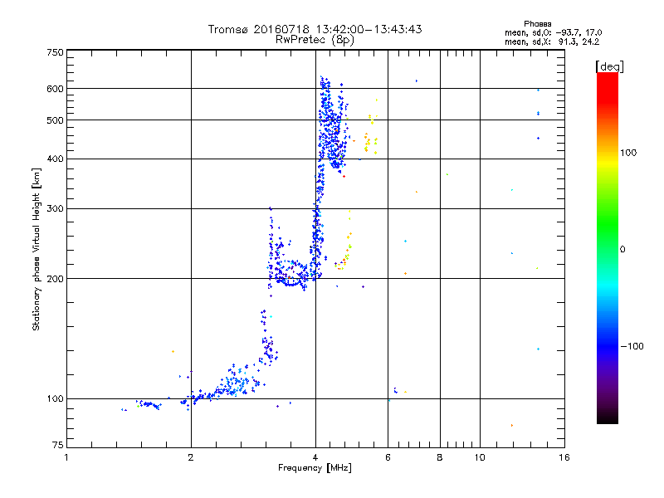Click y-axis tick label '300'
Image resolution: width=664 pixels, height=498 pixels.
55,208
